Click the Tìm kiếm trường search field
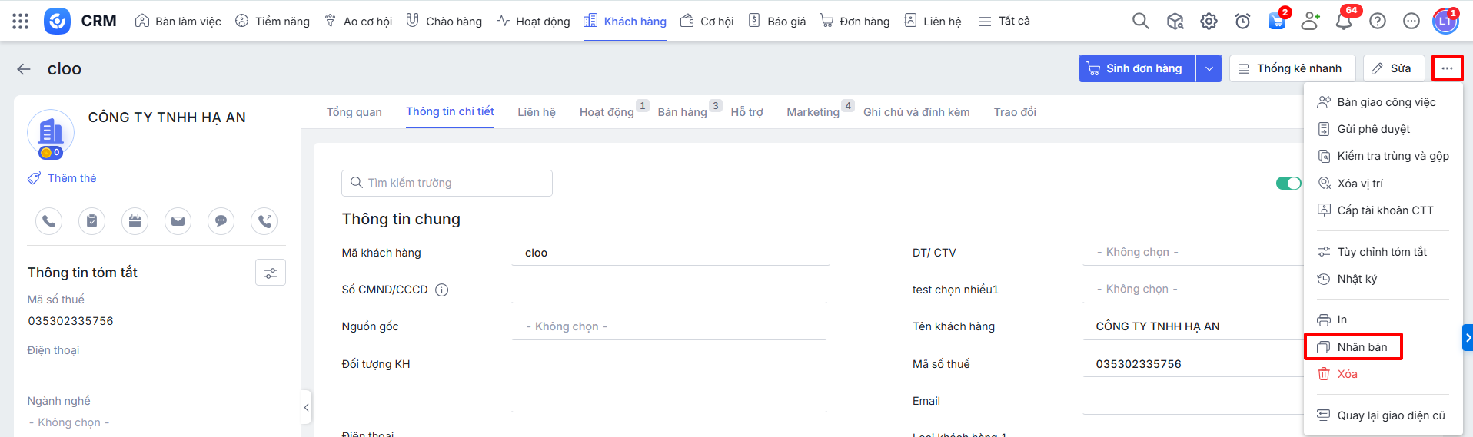The image size is (1473, 437). point(447,183)
